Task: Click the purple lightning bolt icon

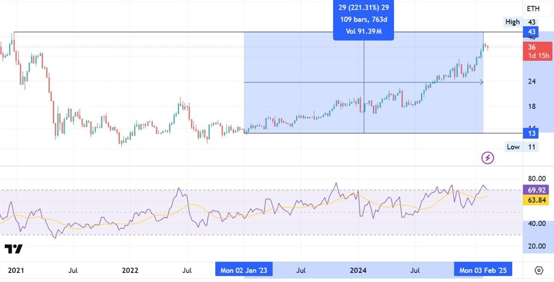Action: (488, 158)
